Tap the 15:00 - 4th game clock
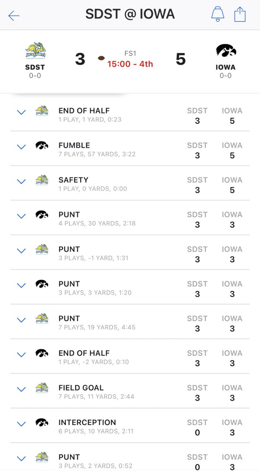Image resolution: width=260 pixels, height=471 pixels. point(130,64)
